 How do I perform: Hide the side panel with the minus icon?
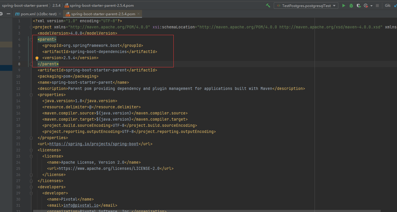click(x=9, y=14)
